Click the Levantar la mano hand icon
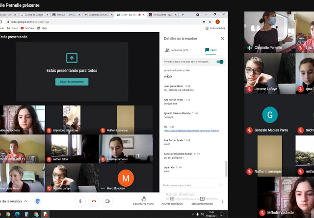Screen dimensions: 314x218 (143, 198)
